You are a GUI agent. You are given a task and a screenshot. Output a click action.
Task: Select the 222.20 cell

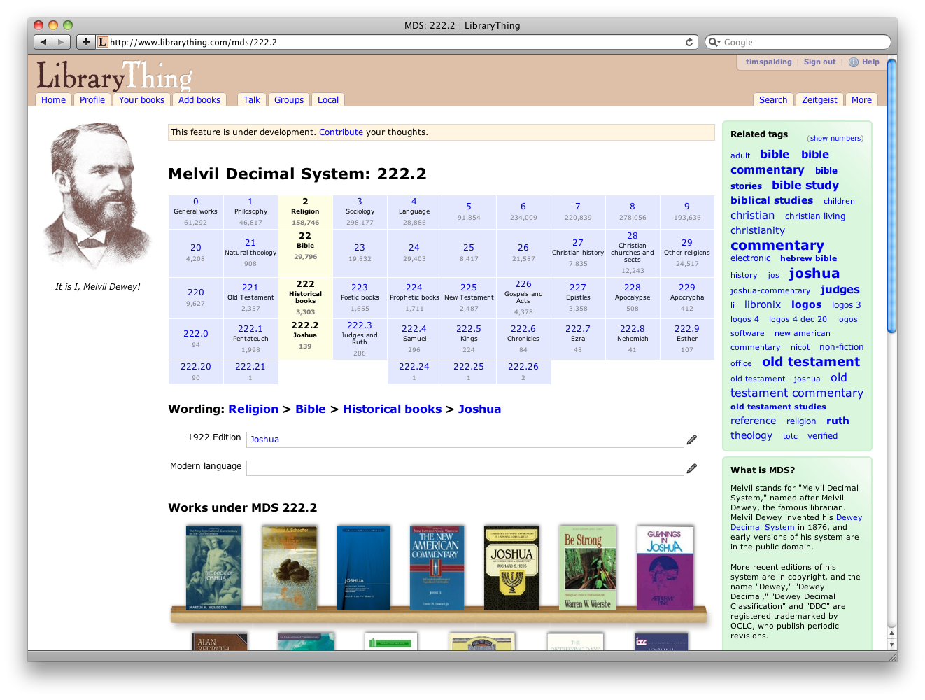click(x=195, y=372)
